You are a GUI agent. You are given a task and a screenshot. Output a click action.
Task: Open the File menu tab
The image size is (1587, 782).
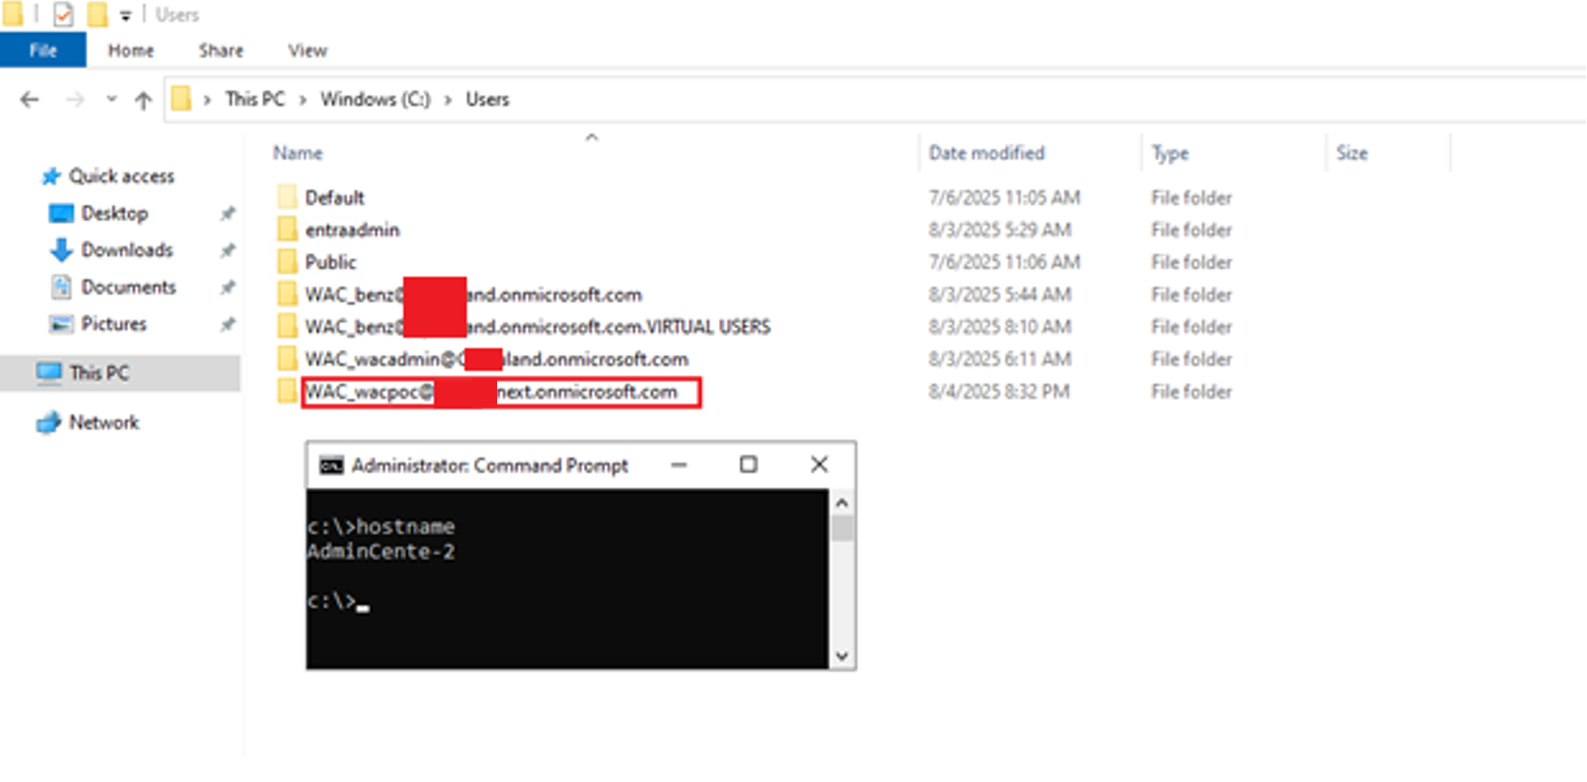[x=43, y=50]
